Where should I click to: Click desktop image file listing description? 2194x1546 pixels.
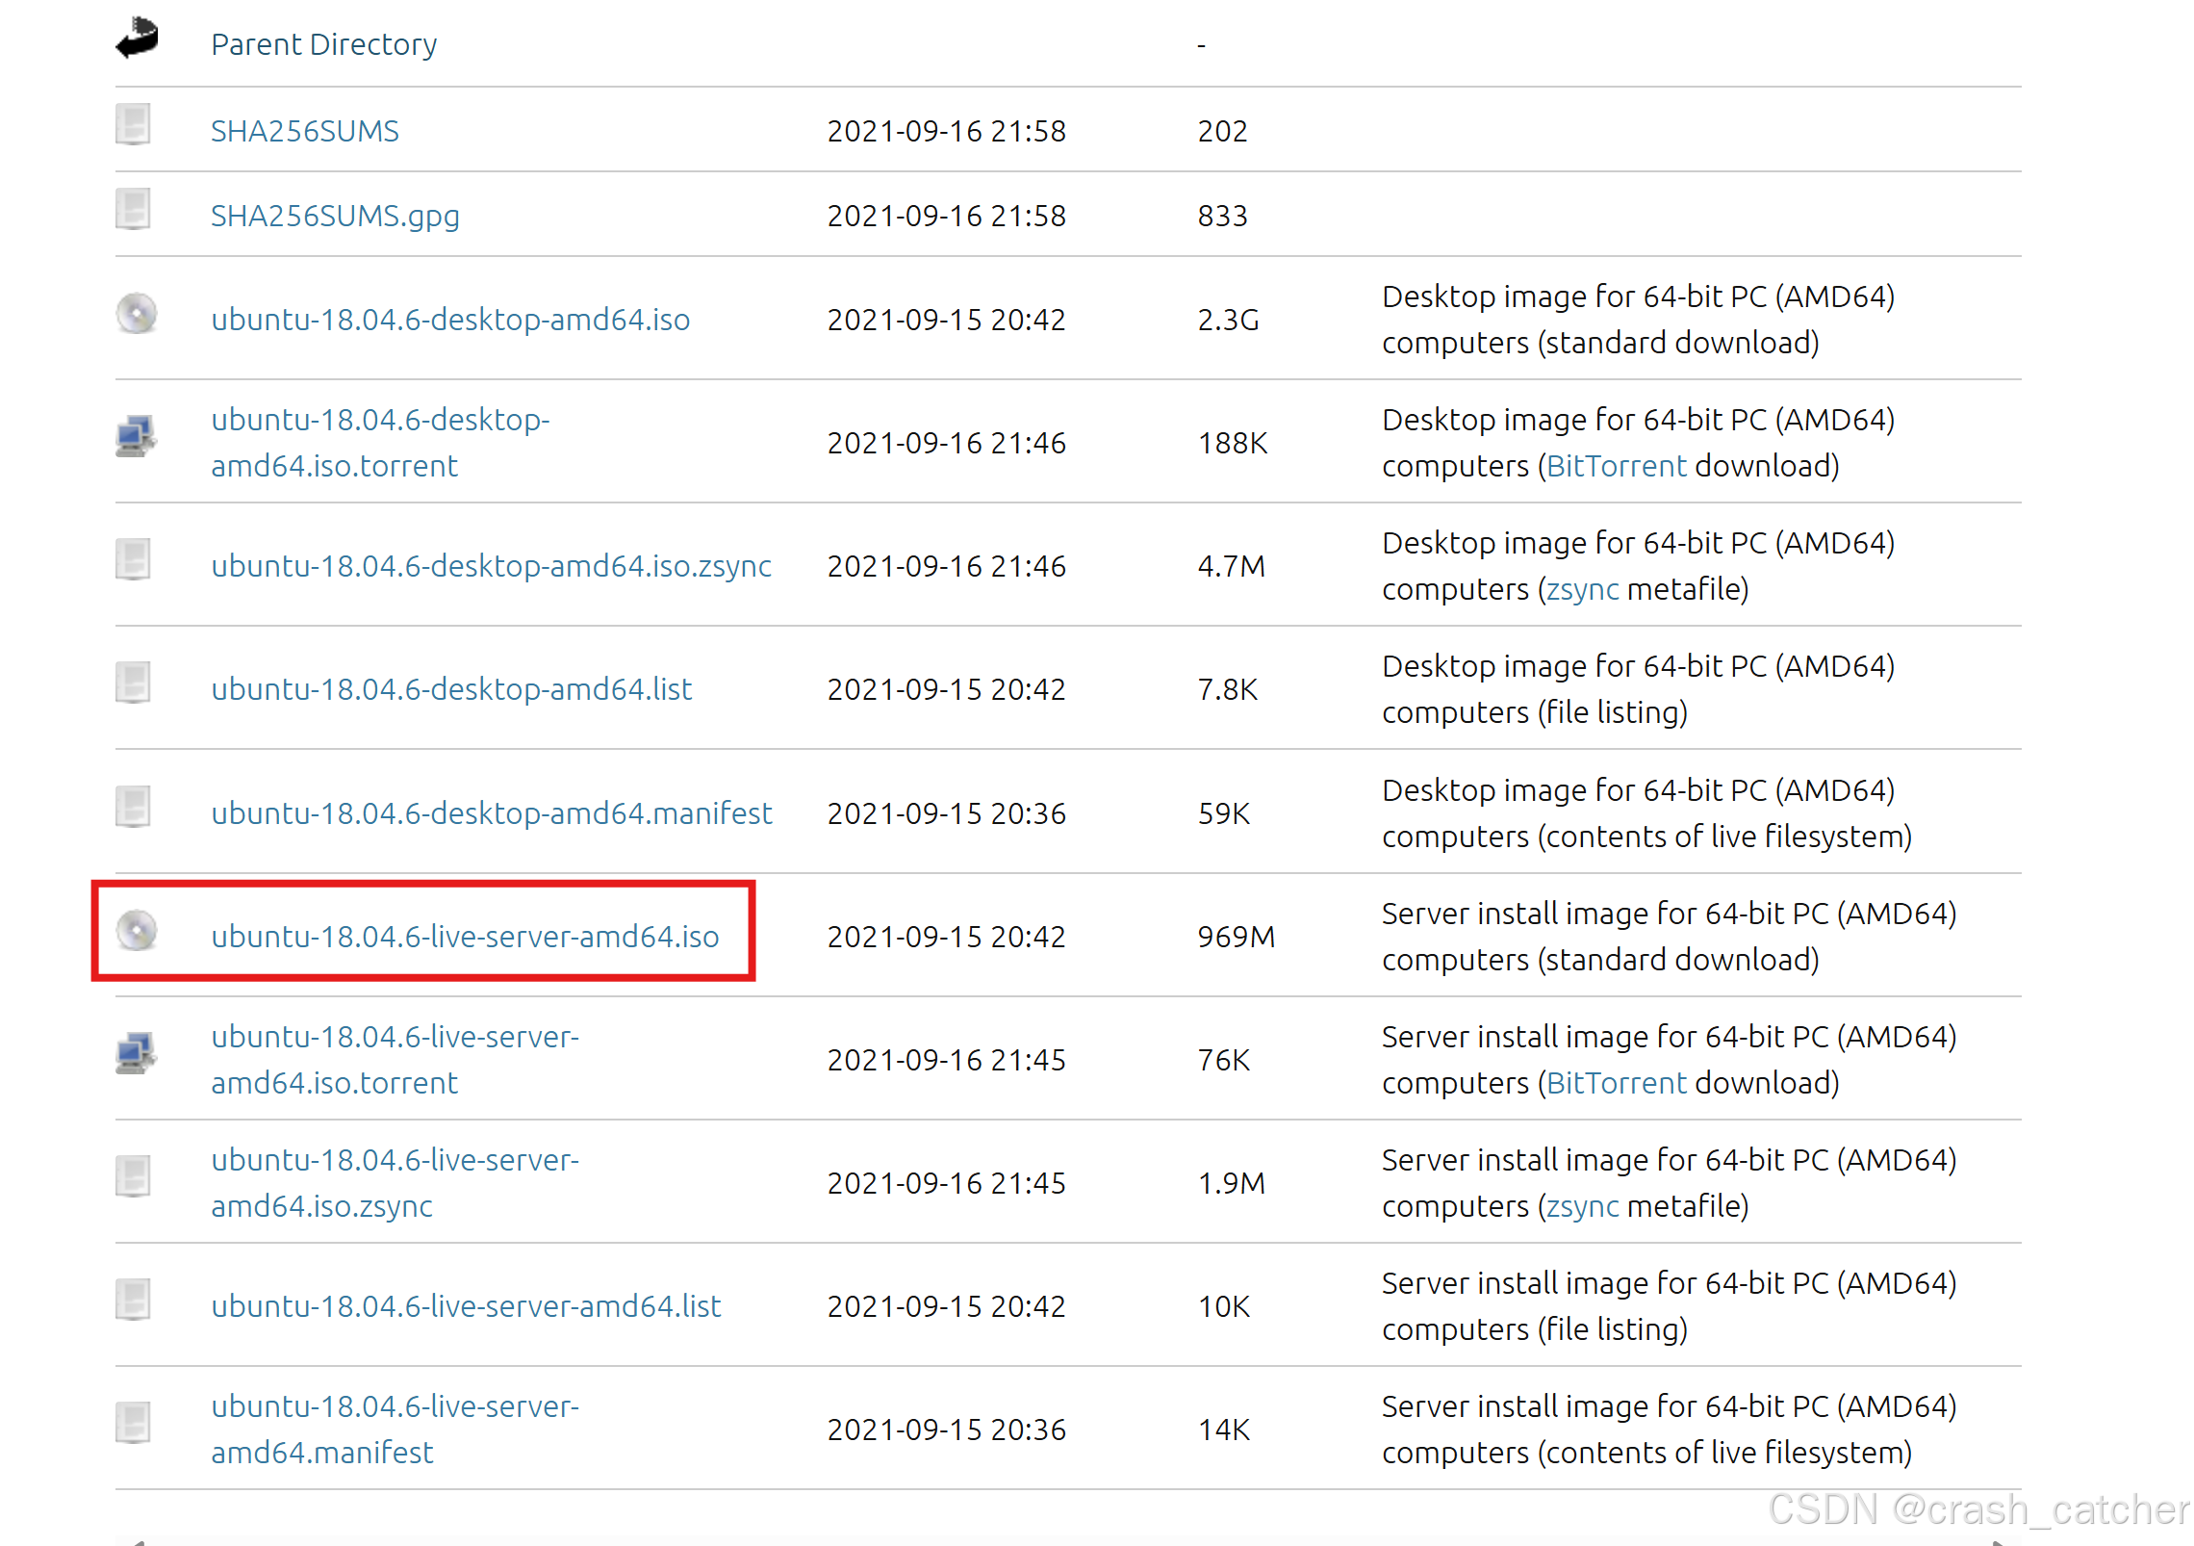click(1639, 689)
